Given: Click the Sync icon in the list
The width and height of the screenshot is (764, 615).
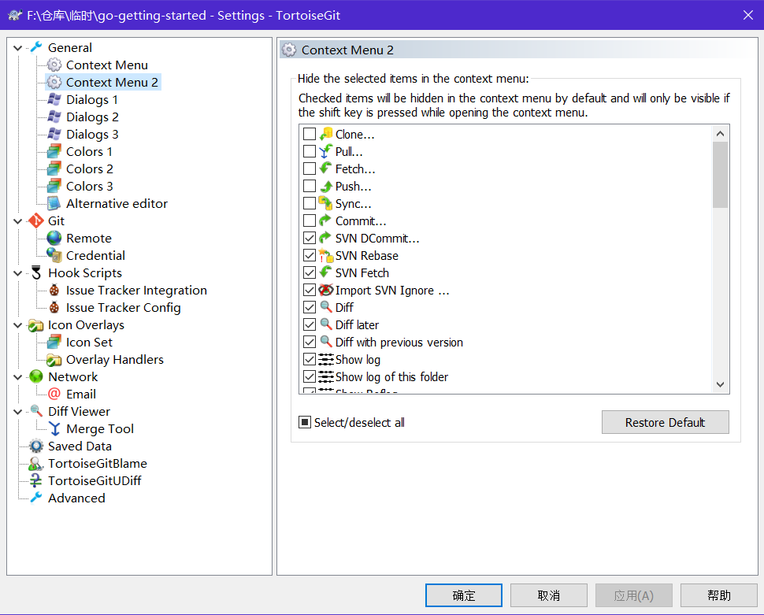Looking at the screenshot, I should point(326,202).
